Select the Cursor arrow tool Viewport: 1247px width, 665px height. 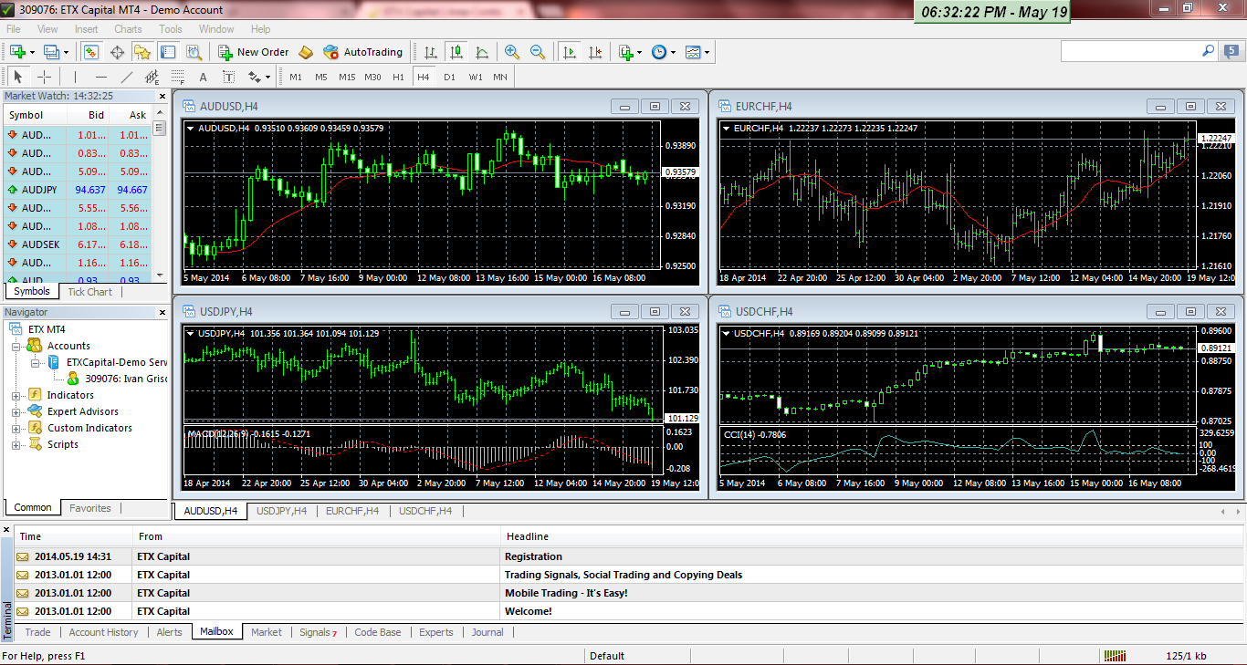[x=18, y=77]
